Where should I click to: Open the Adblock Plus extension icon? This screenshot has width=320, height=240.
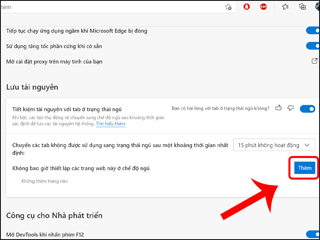264,6
